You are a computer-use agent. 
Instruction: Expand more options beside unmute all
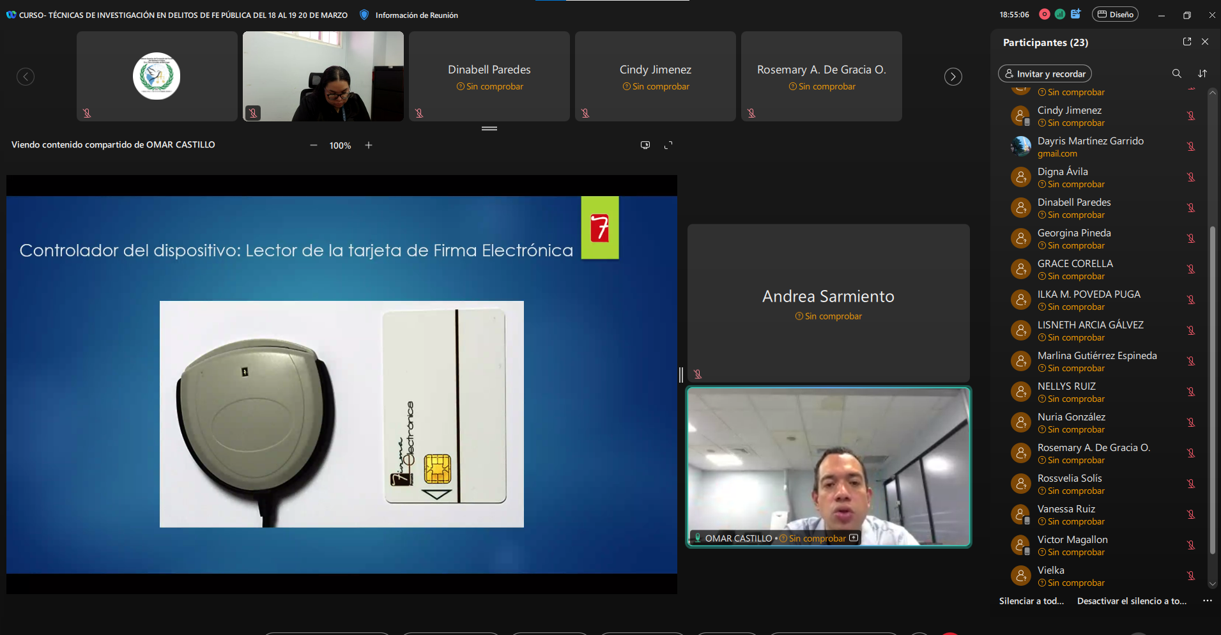click(x=1207, y=601)
